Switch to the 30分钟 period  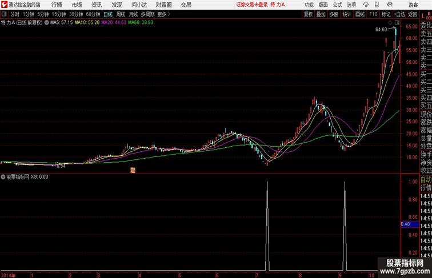point(76,14)
